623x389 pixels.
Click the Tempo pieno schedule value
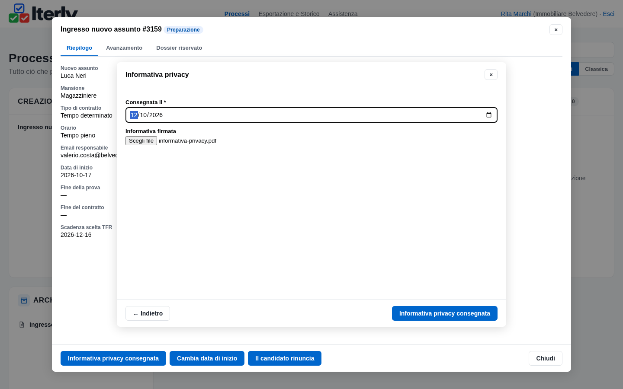pyautogui.click(x=78, y=135)
